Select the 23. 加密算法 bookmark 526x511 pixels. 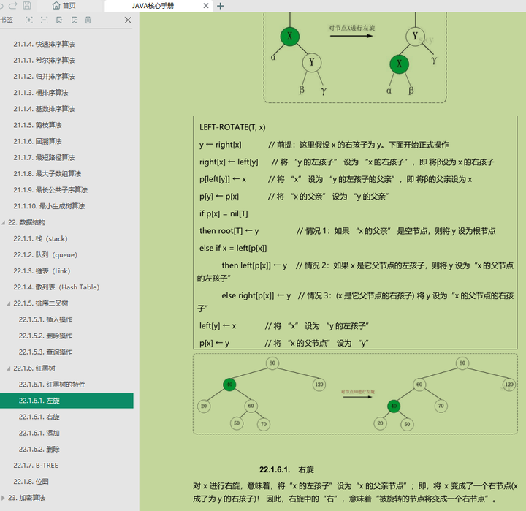pyautogui.click(x=26, y=498)
